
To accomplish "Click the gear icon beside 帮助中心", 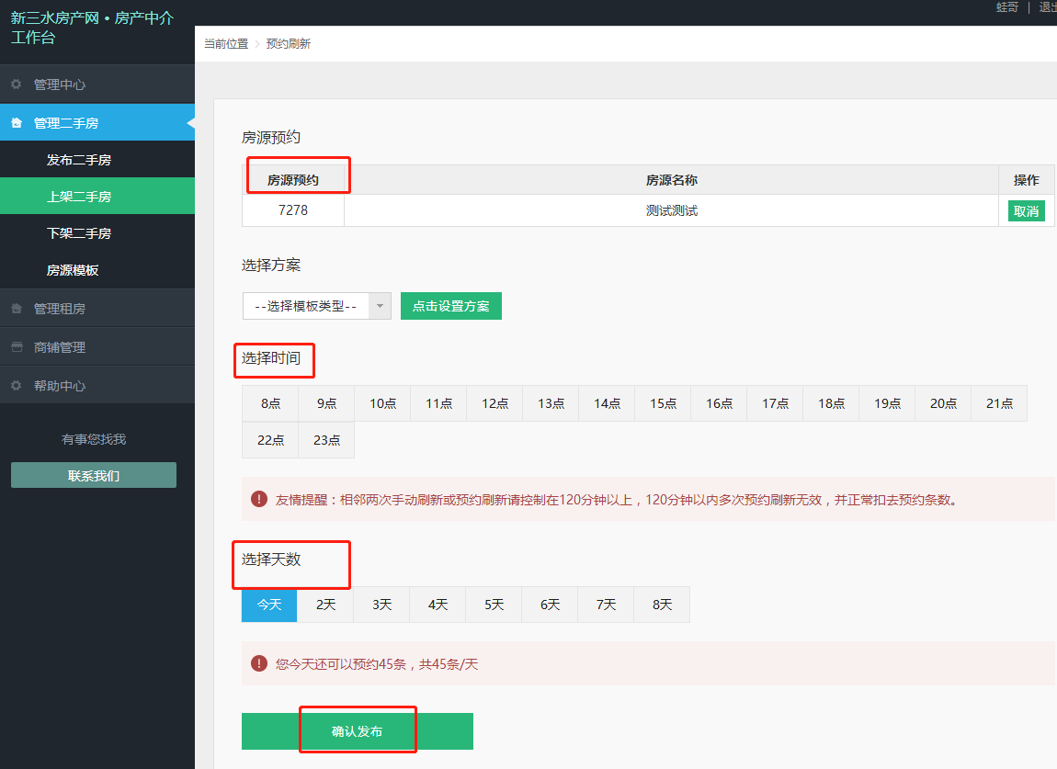I will tap(17, 386).
